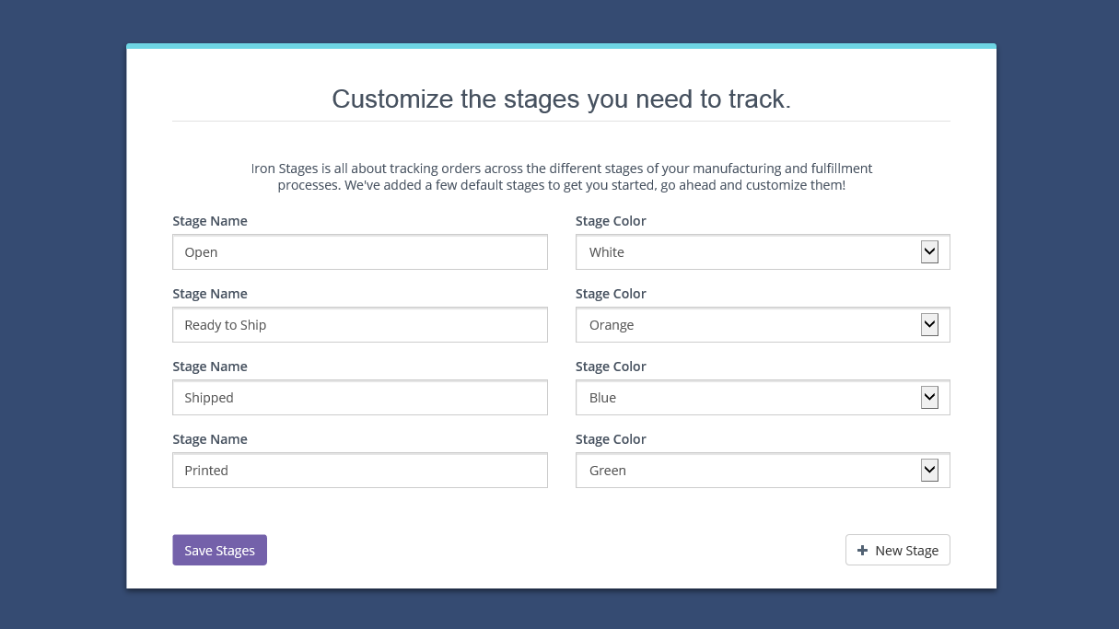Add a stage with New Stage button
Screen dimensions: 1119x629
[x=897, y=551]
